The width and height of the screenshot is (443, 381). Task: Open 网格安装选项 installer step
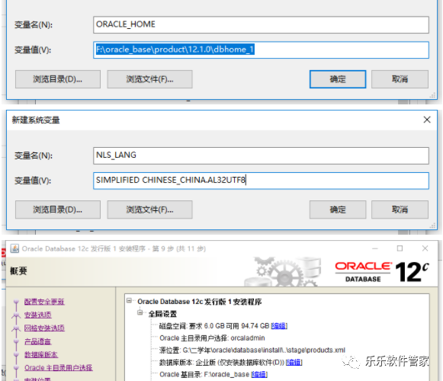tap(44, 328)
